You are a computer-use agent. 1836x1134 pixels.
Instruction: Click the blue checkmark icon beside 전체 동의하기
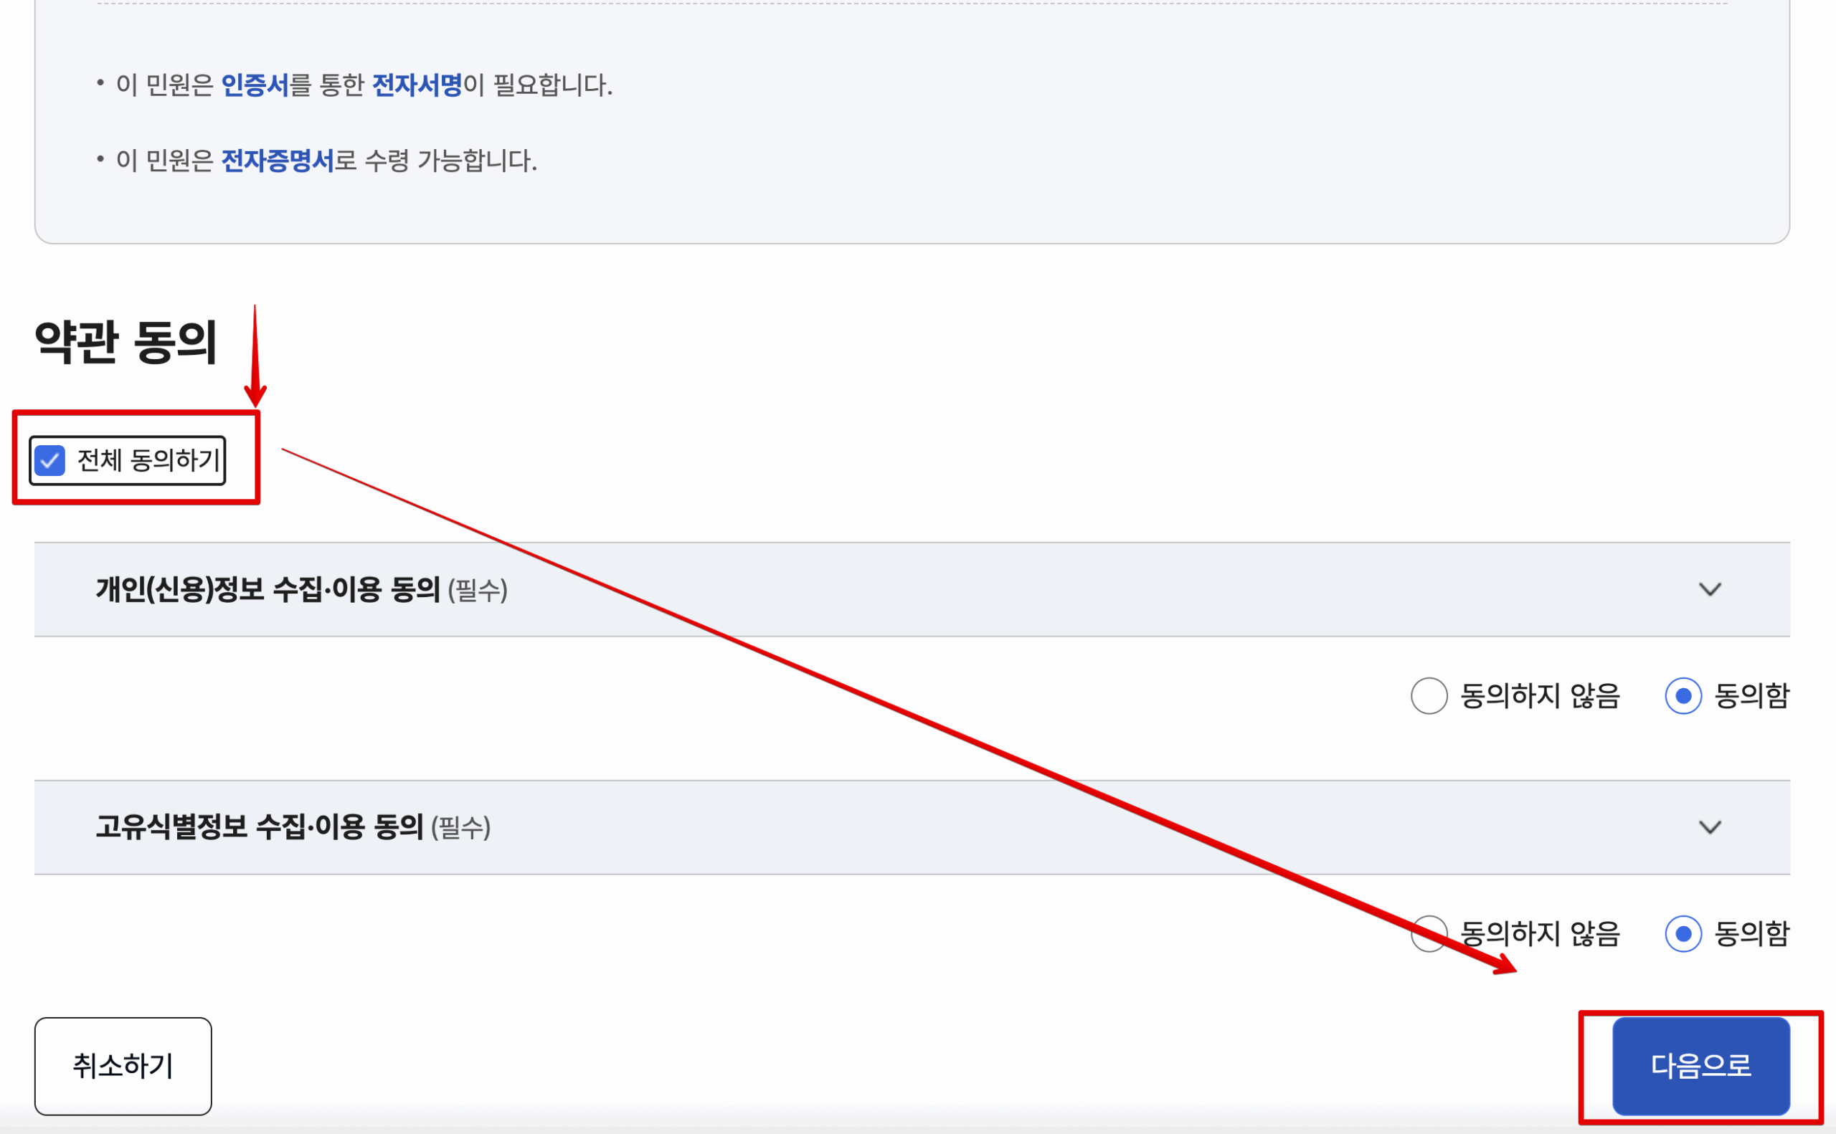pos(49,462)
